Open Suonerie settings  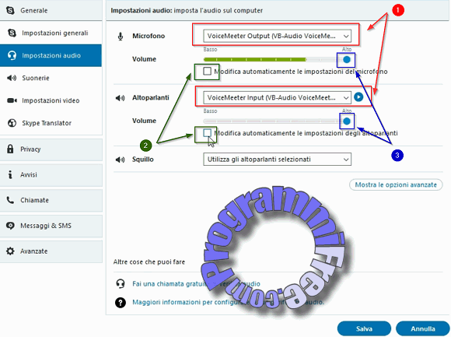[x=51, y=78]
